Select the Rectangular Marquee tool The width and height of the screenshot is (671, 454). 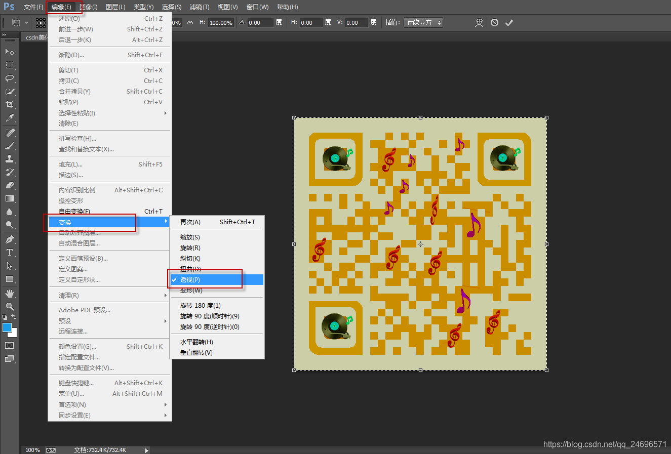point(10,65)
